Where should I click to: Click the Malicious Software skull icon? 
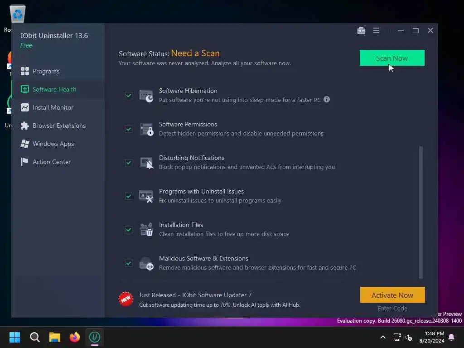pos(146,263)
